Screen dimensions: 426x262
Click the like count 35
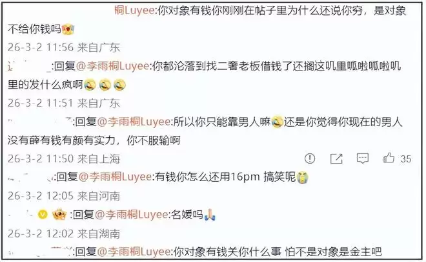tap(406, 158)
